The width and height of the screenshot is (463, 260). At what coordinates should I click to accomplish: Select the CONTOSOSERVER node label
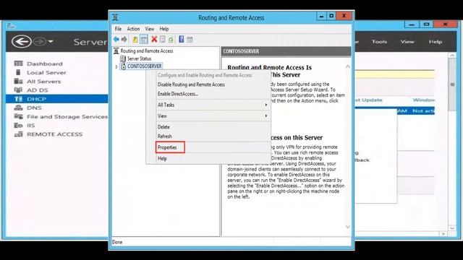[145, 66]
